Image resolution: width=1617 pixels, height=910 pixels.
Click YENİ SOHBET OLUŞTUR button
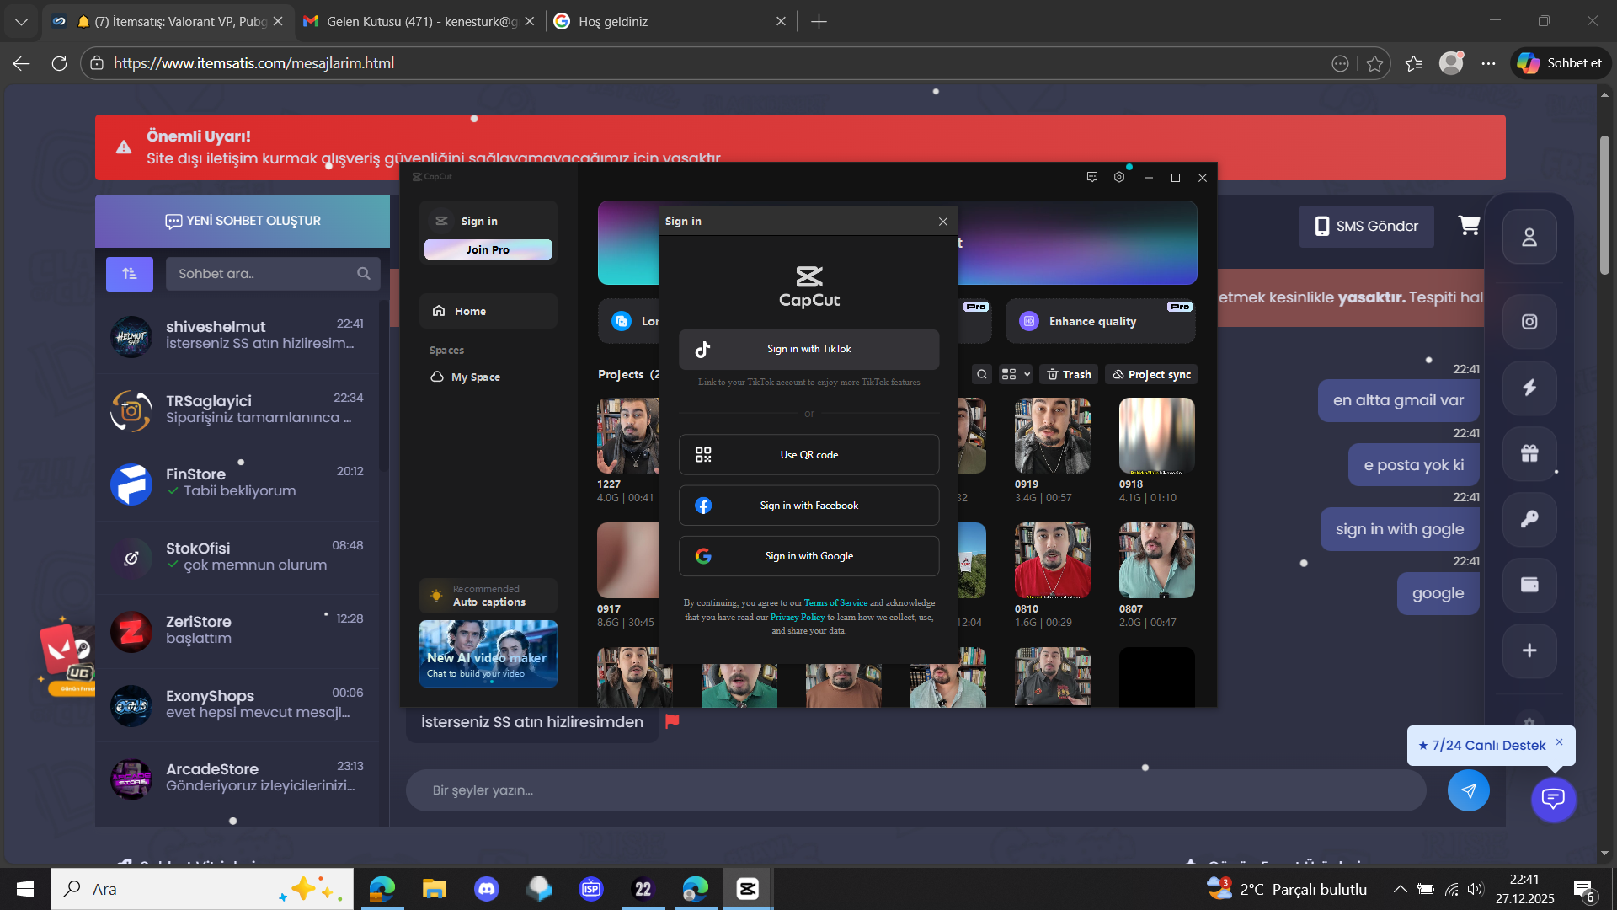coord(243,221)
